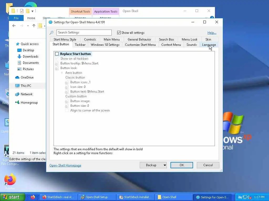Click the Button tooltip setting icon
Image resolution: width=269 pixels, height=201 pixels.
(x=57, y=63)
